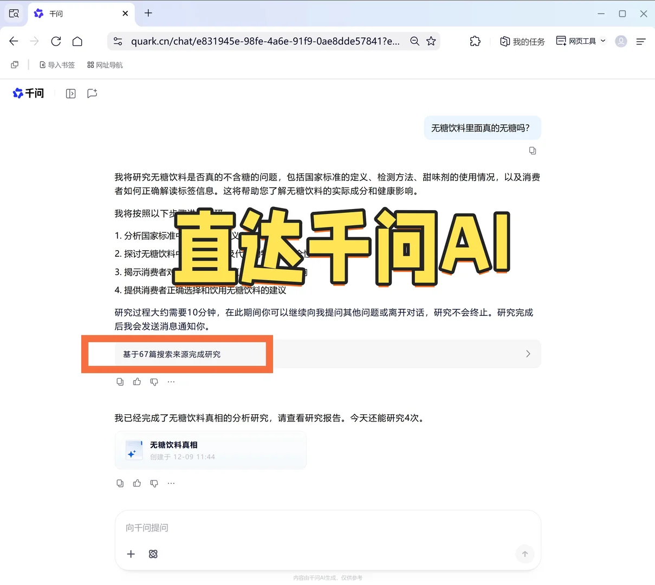Open the 无糖饮料真相 research report card

pyautogui.click(x=211, y=450)
